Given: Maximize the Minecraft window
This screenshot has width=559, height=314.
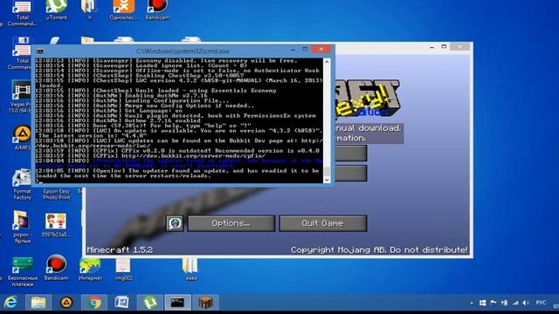Looking at the screenshot, I should pos(444,46).
